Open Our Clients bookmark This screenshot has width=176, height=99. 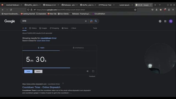pos(63,14)
